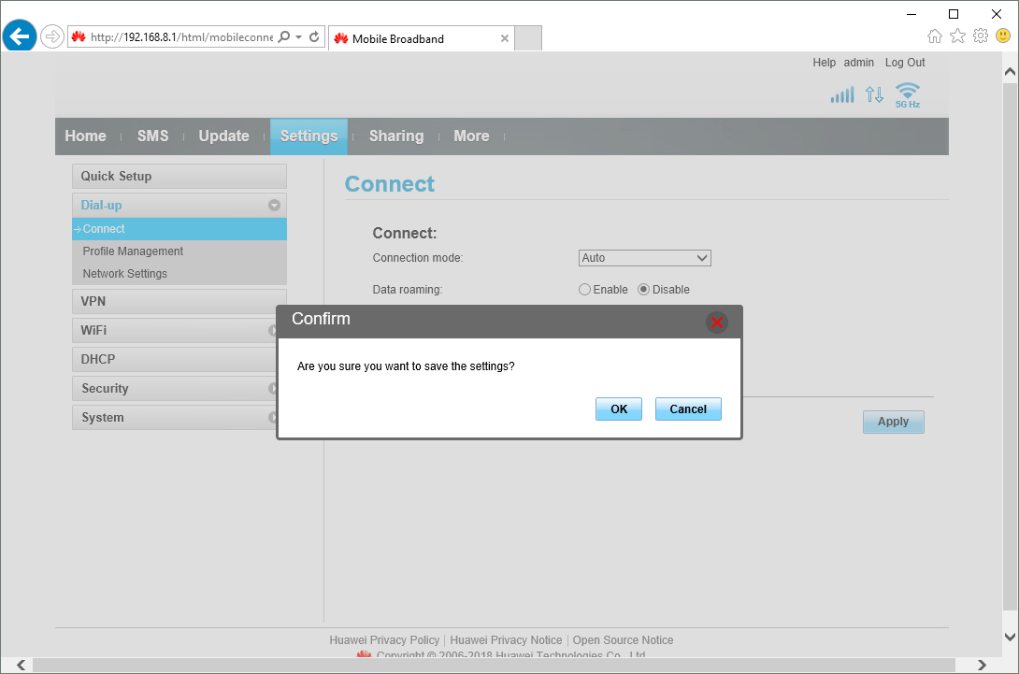Image resolution: width=1019 pixels, height=674 pixels.
Task: Open browser Favorites star icon
Action: click(957, 36)
